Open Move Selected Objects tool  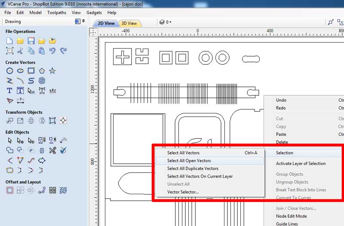tap(9, 120)
